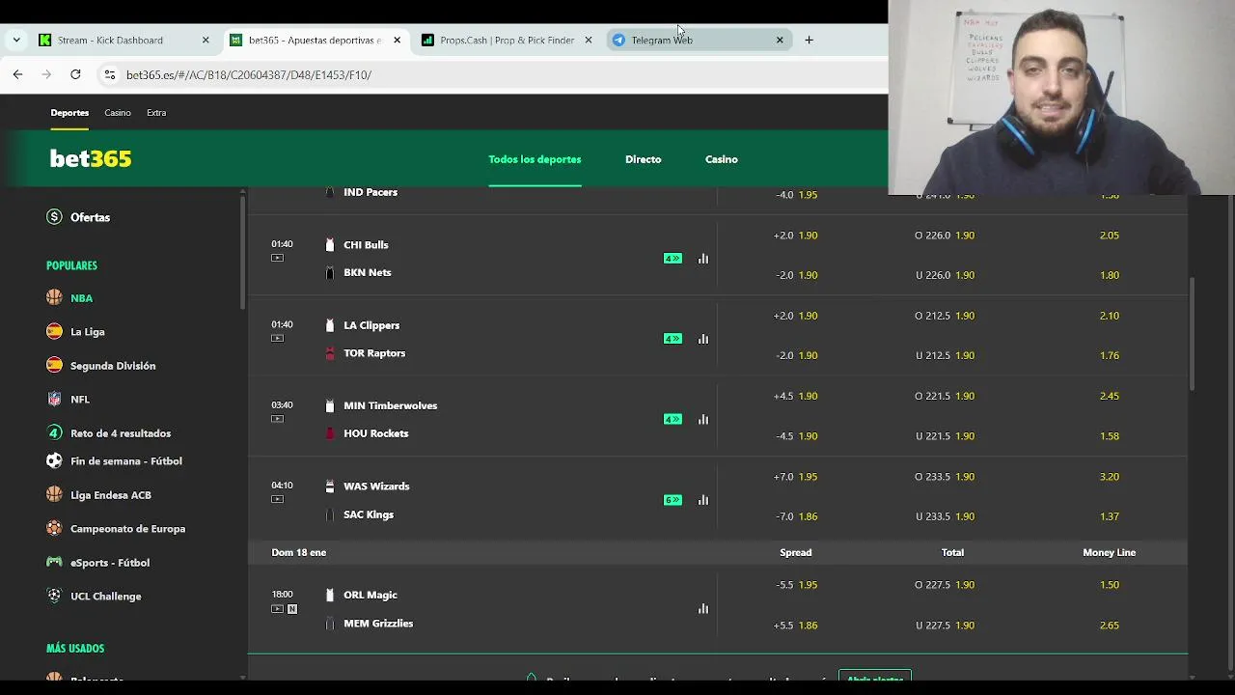
Task: Click the Campeonato de Europa ball icon
Action: click(x=54, y=529)
